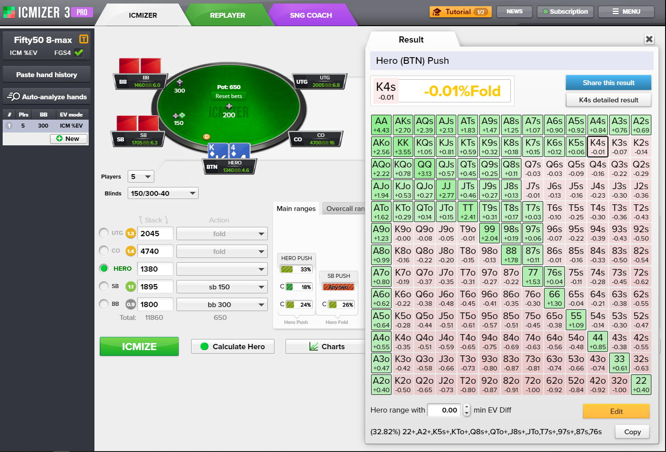
Task: Click Paste hand history button
Action: pyautogui.click(x=47, y=74)
